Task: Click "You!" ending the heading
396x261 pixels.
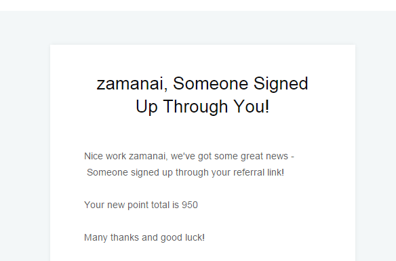Action: (x=252, y=106)
